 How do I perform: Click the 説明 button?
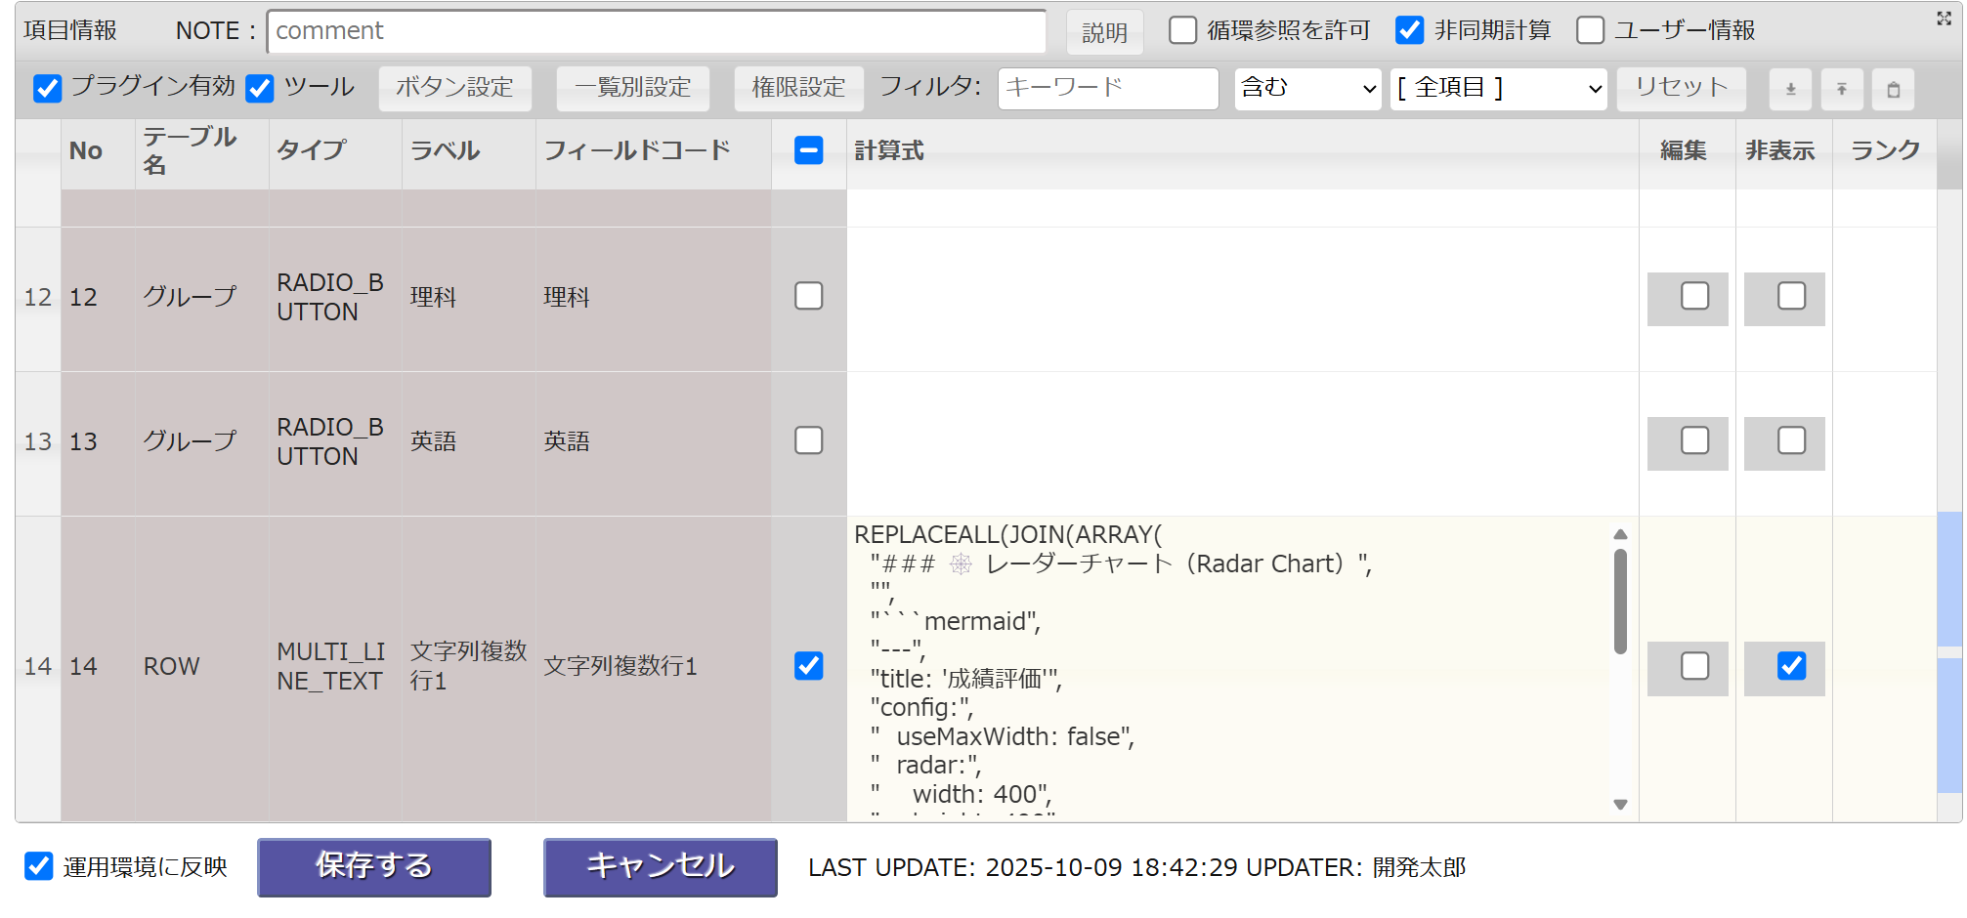point(1104,32)
